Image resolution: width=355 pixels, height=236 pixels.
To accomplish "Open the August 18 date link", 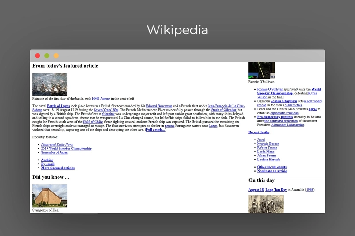I will 256,190.
